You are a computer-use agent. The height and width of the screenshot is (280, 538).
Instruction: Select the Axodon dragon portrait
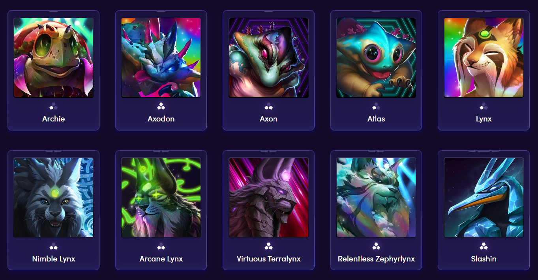click(161, 58)
